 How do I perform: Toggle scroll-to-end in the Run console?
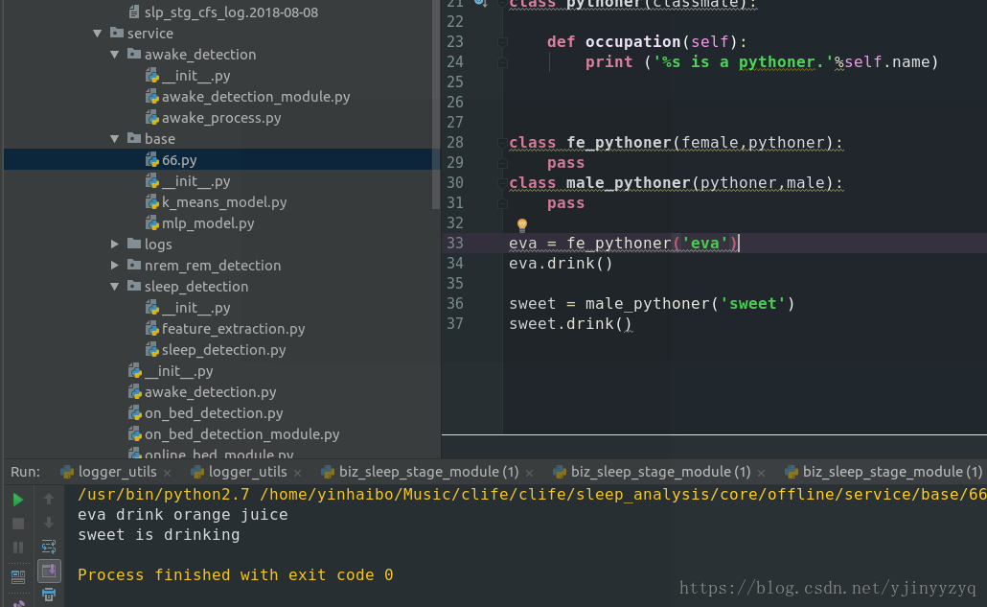(49, 572)
